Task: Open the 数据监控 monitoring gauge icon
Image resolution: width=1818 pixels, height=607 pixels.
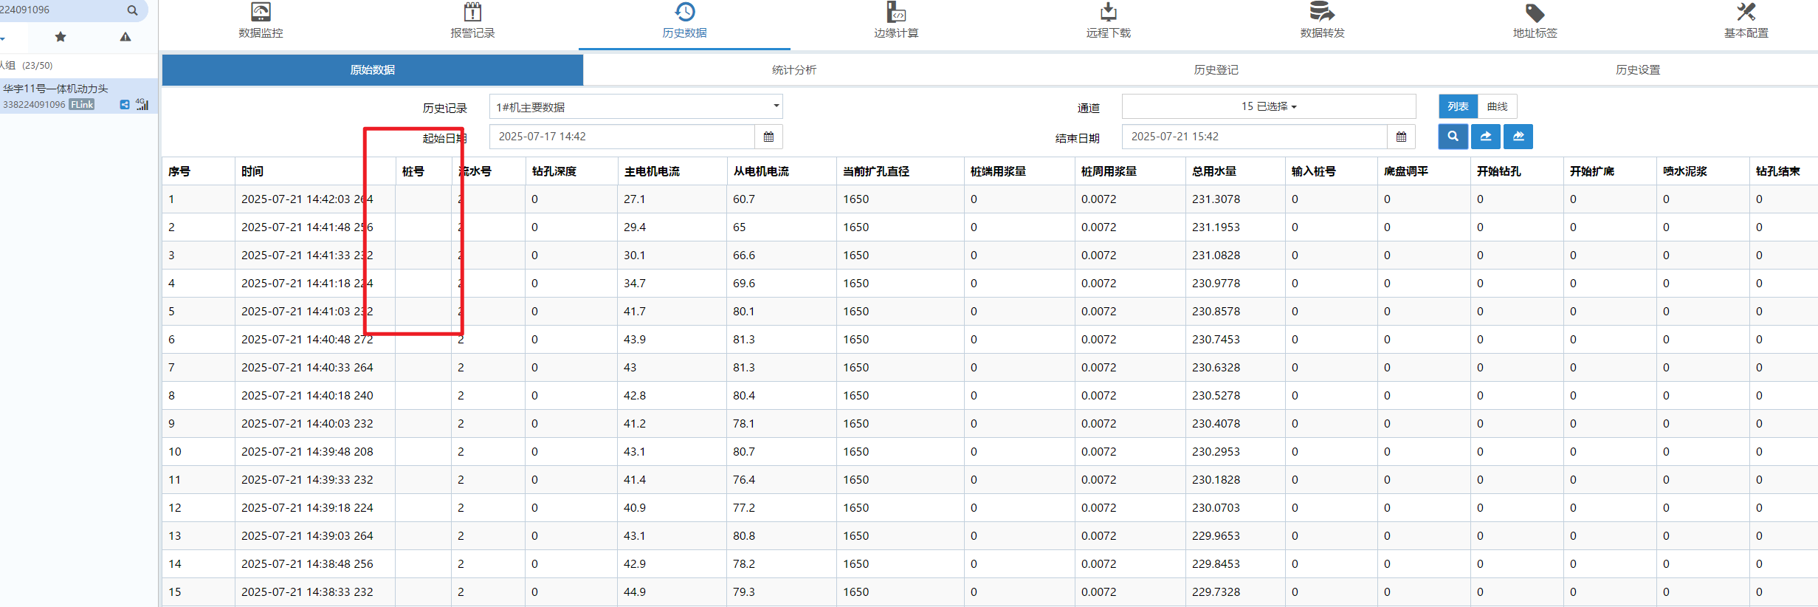Action: pos(261,13)
